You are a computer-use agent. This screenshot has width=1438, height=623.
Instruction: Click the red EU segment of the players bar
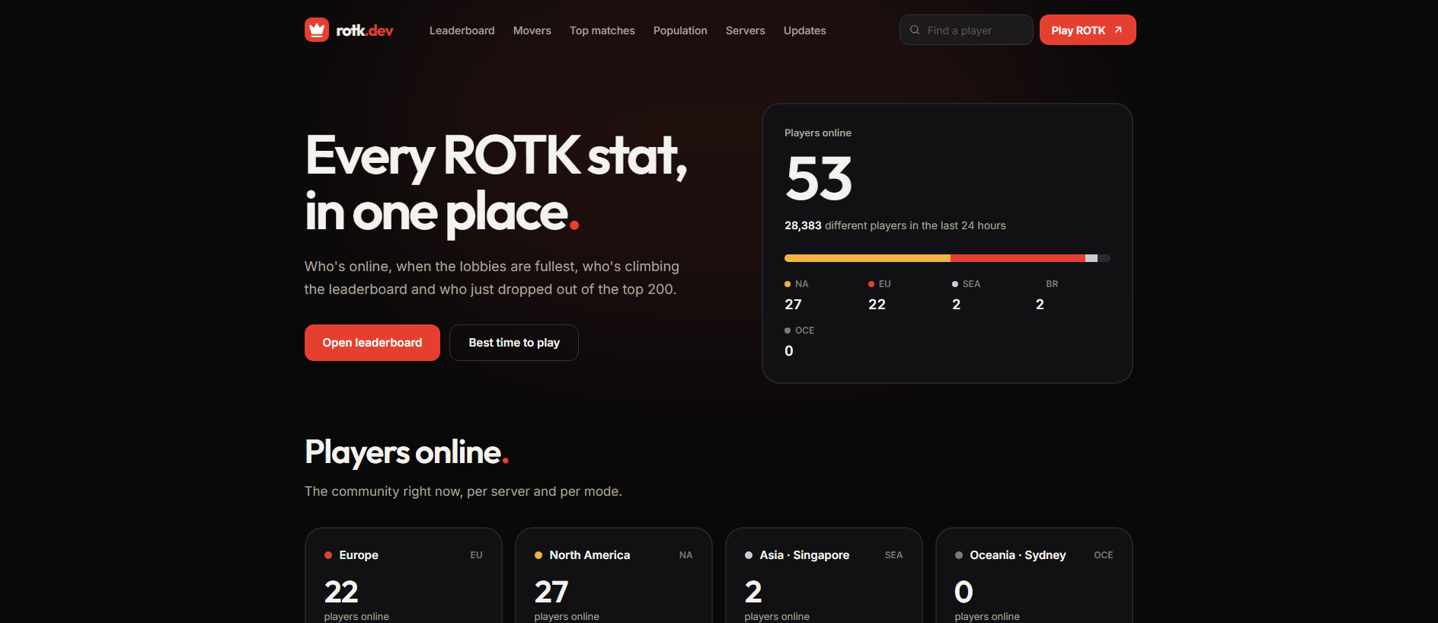tap(1018, 258)
